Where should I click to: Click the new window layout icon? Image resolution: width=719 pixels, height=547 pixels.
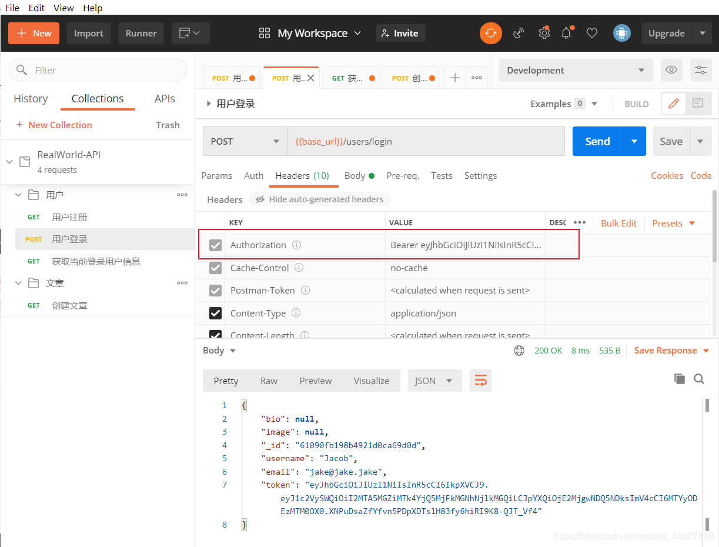[190, 33]
